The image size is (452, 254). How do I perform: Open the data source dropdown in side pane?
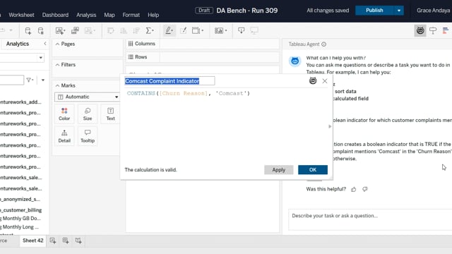coord(41,58)
